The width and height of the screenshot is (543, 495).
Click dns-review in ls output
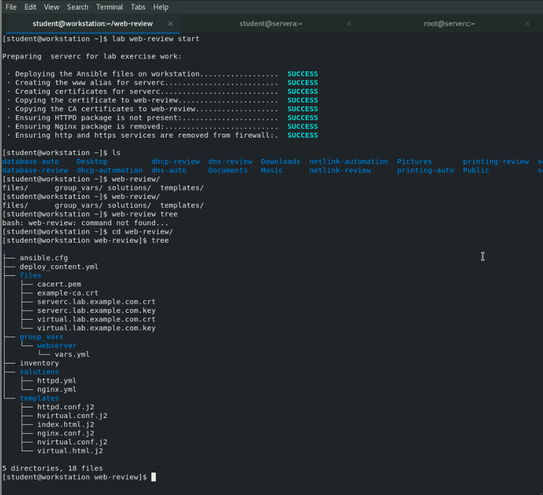[230, 161]
